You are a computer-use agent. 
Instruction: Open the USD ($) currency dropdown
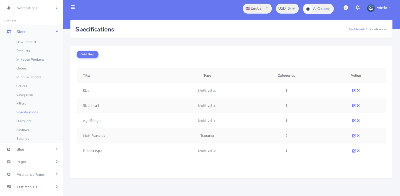click(x=287, y=8)
